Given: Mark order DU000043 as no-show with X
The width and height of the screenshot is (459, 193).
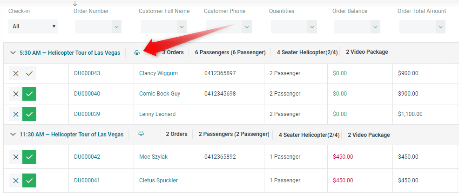Looking at the screenshot, I should (16, 73).
